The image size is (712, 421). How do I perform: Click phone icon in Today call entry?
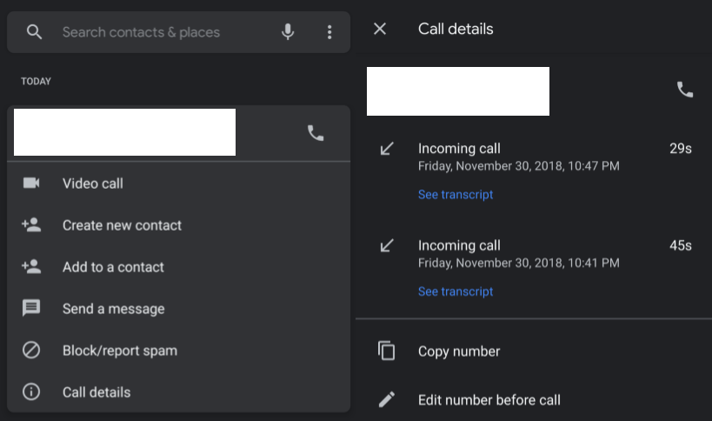tap(316, 133)
